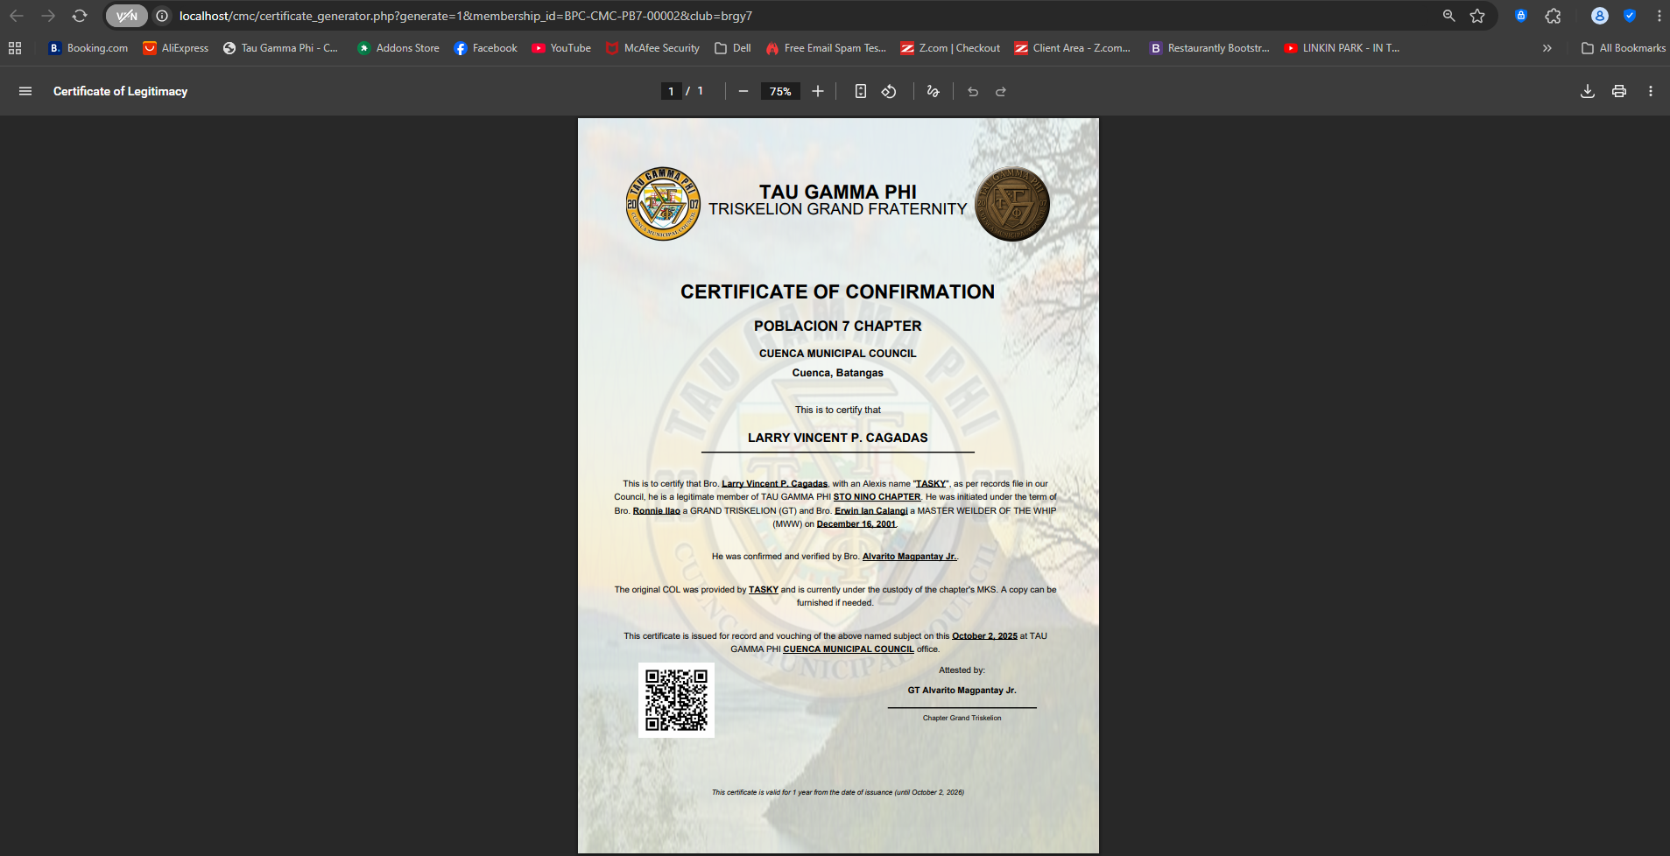Reload the current page
This screenshot has height=856, width=1670.
coord(80,16)
